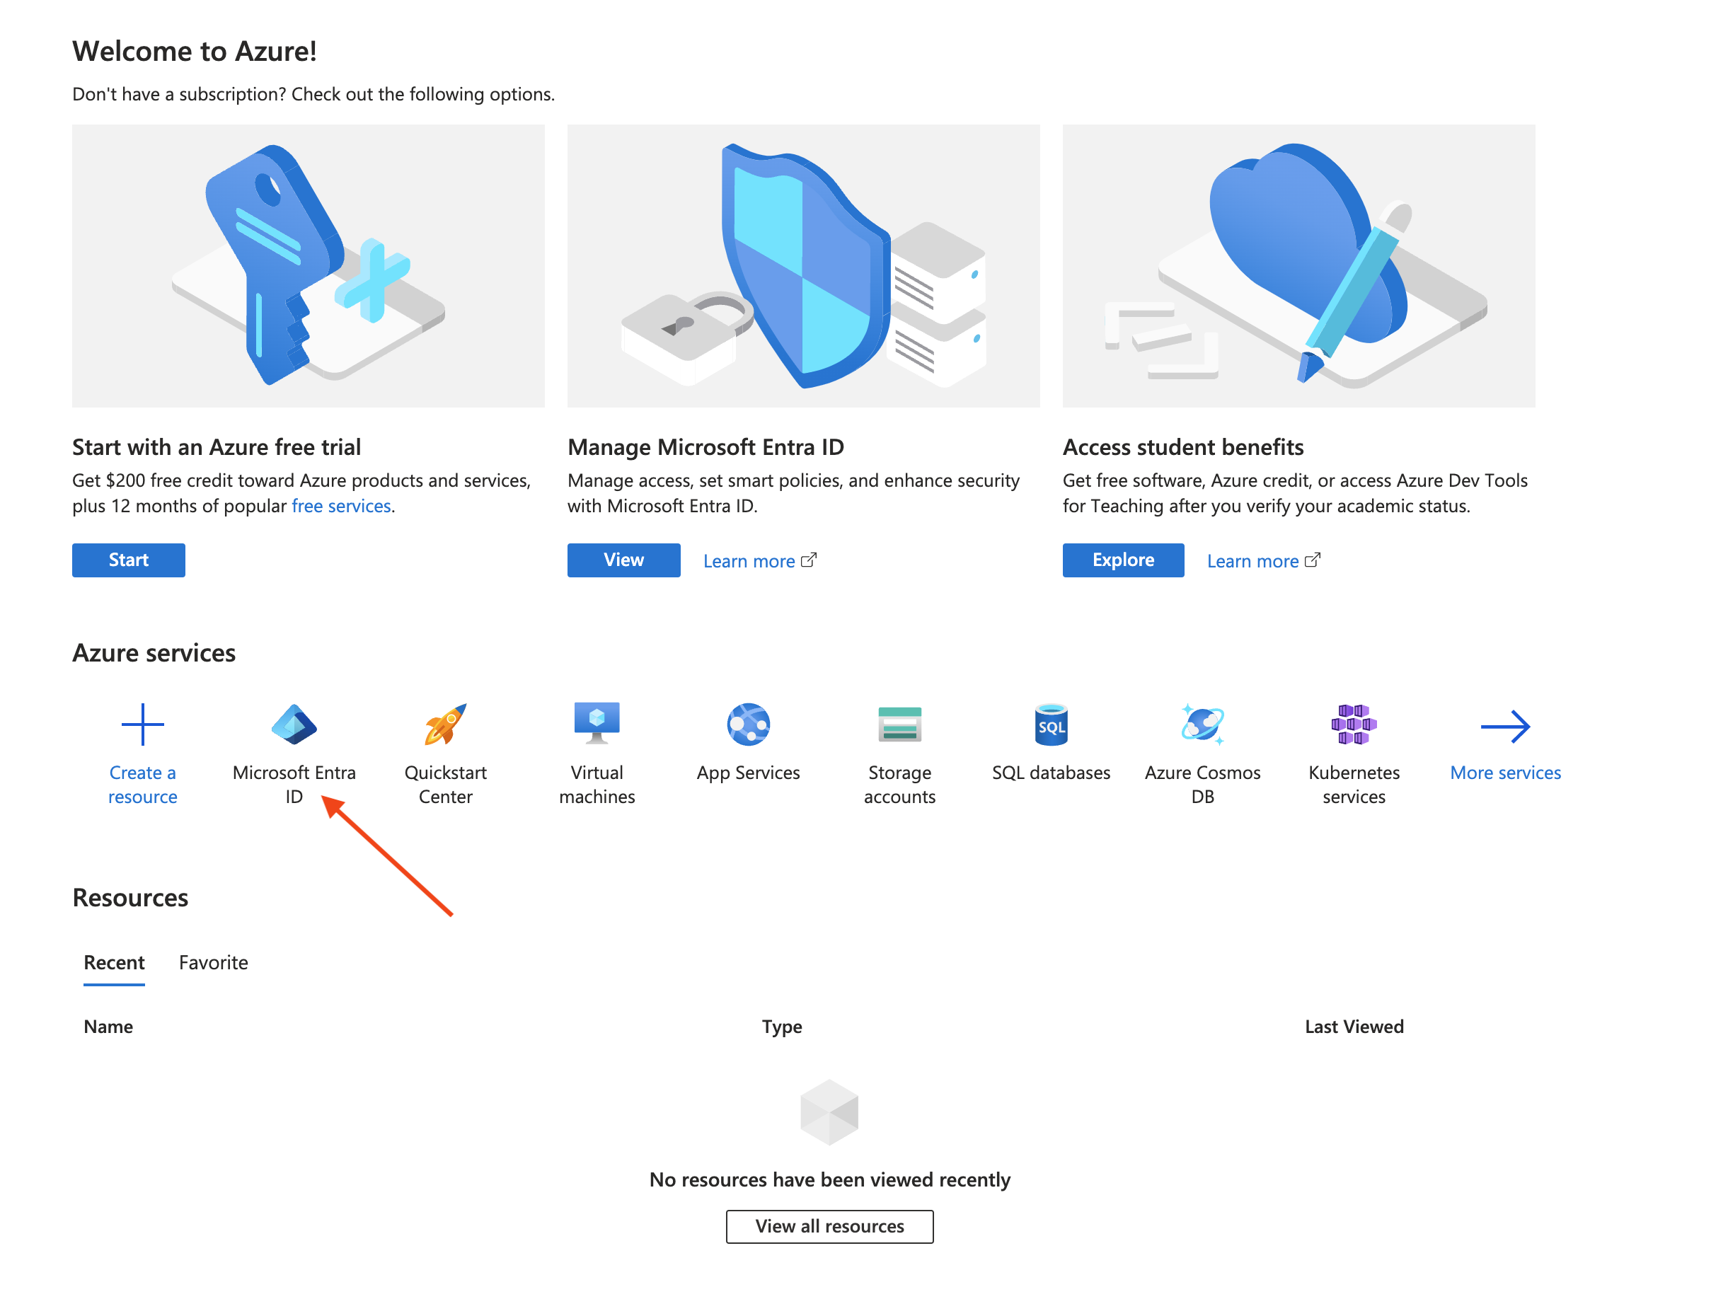Open the App Services icon
The width and height of the screenshot is (1728, 1316).
click(748, 725)
